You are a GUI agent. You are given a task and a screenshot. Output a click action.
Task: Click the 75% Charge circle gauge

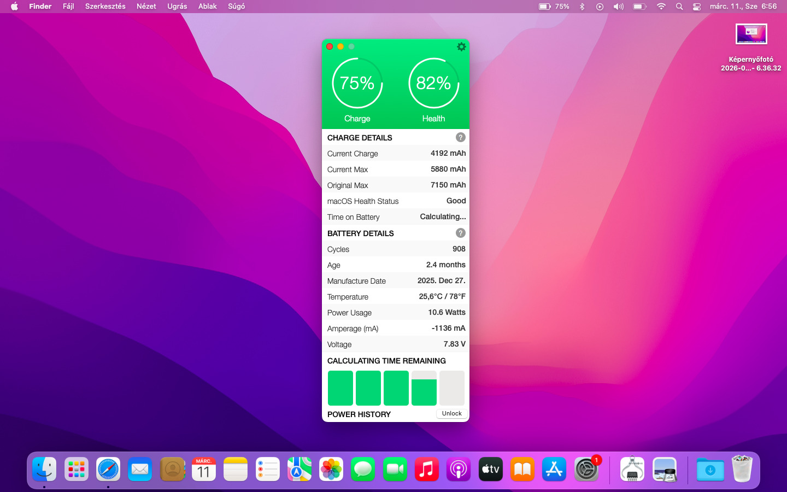357,83
